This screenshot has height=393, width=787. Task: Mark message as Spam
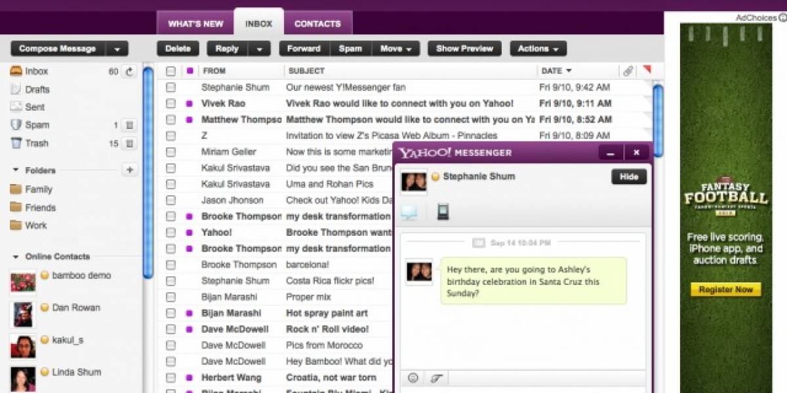[x=350, y=48]
